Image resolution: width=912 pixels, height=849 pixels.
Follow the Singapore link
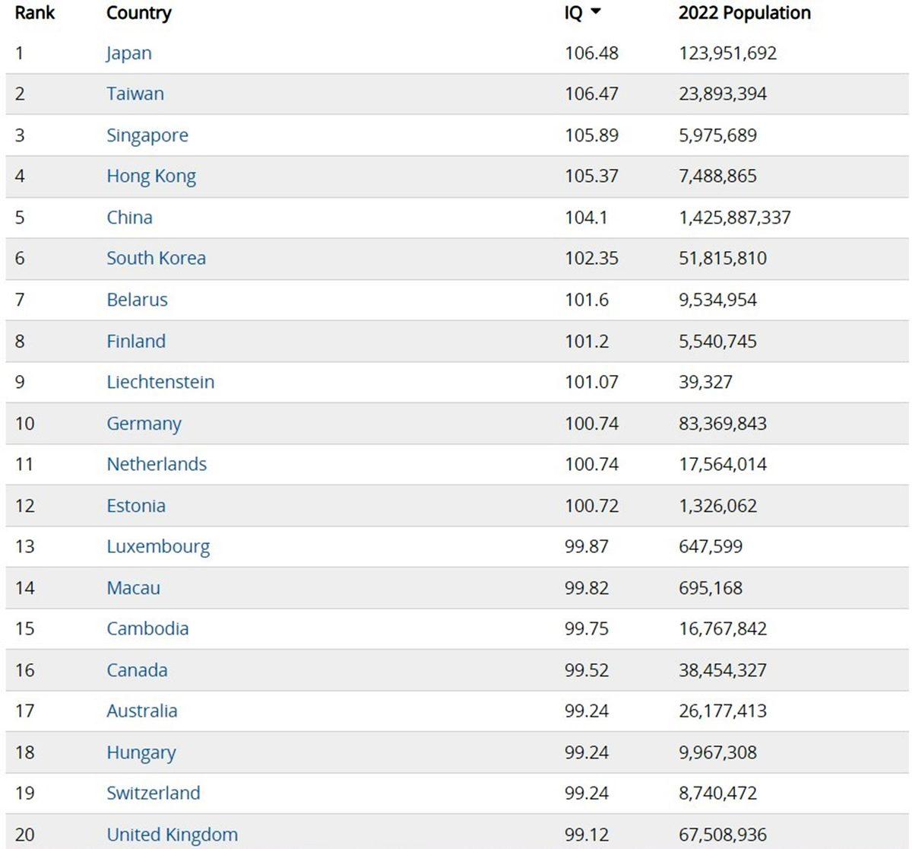pos(147,135)
